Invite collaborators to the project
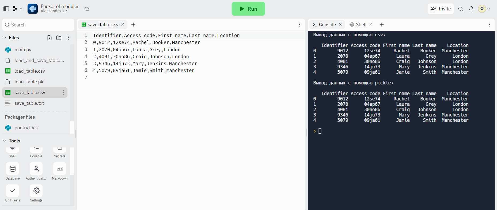 [x=441, y=9]
